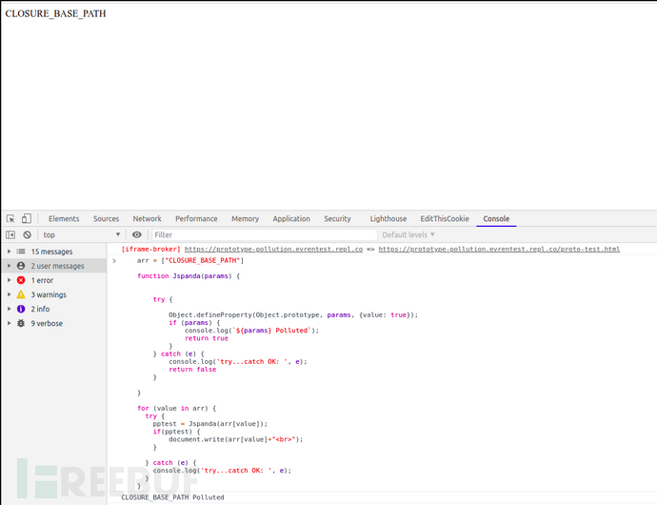Switch to the Lighthouse tab

pos(388,218)
